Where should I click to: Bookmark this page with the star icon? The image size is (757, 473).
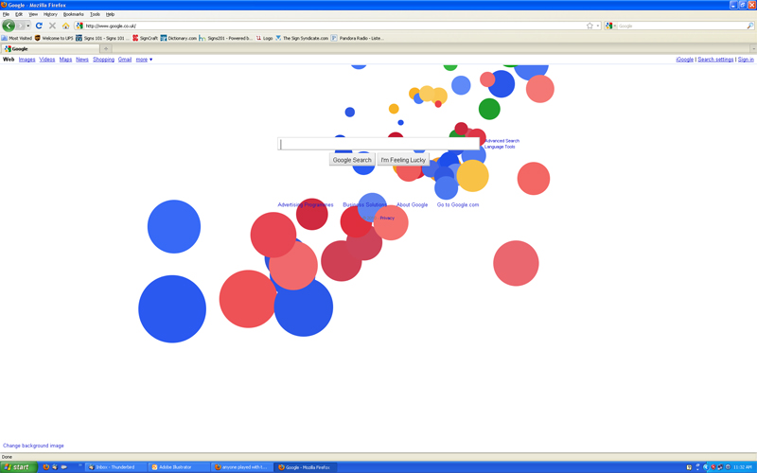coord(590,26)
